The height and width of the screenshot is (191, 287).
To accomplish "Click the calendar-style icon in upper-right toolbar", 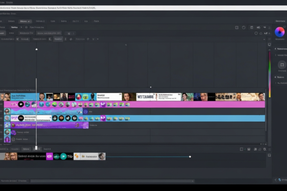I will [252, 27].
